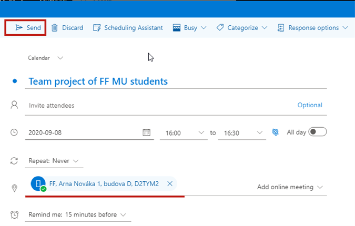The height and width of the screenshot is (226, 355).
Task: Open the Categorize dropdown
Action: pos(241,28)
